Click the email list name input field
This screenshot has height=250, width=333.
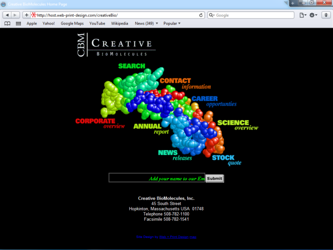[x=157, y=178]
